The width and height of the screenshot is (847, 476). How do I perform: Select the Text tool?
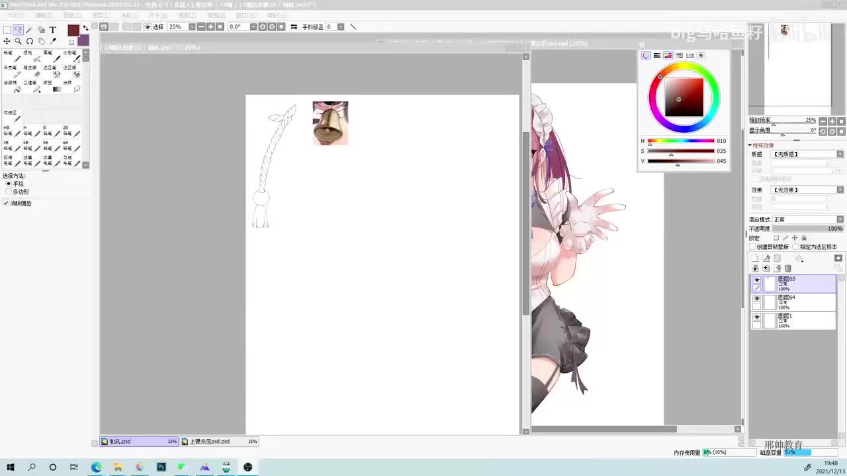pos(53,30)
